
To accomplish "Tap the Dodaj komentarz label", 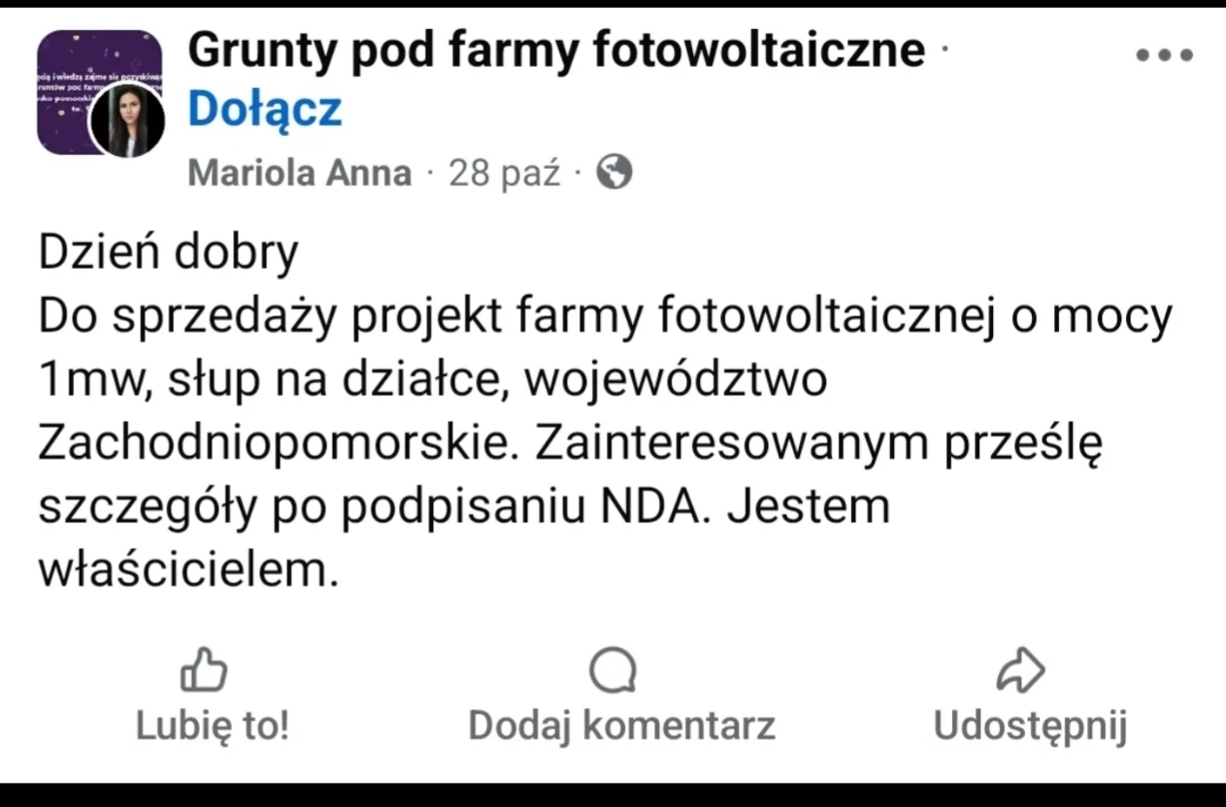I will click(x=621, y=726).
